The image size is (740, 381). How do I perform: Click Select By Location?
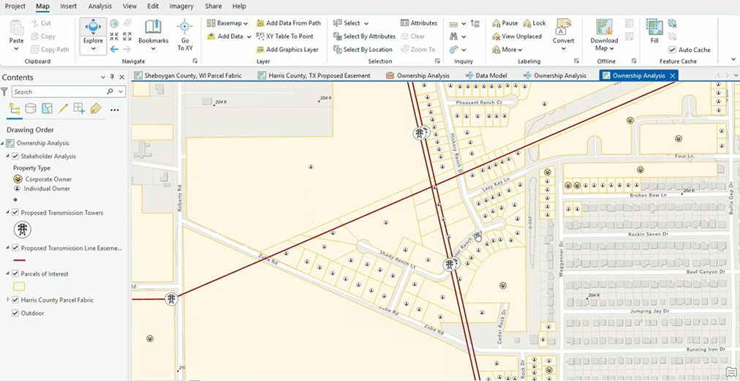(363, 49)
